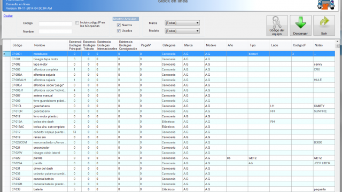Image resolution: width=342 pixels, height=192 pixels.
Task: Focus the Nombre input field
Action: pyautogui.click(x=56, y=31)
